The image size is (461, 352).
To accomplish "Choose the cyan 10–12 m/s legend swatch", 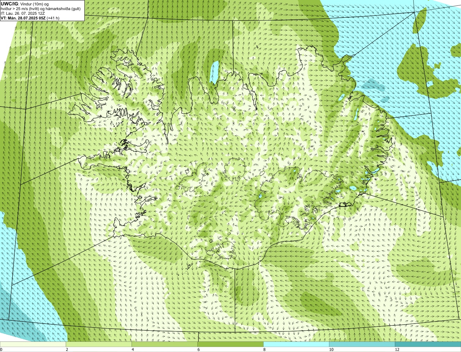I will [x=362, y=344].
